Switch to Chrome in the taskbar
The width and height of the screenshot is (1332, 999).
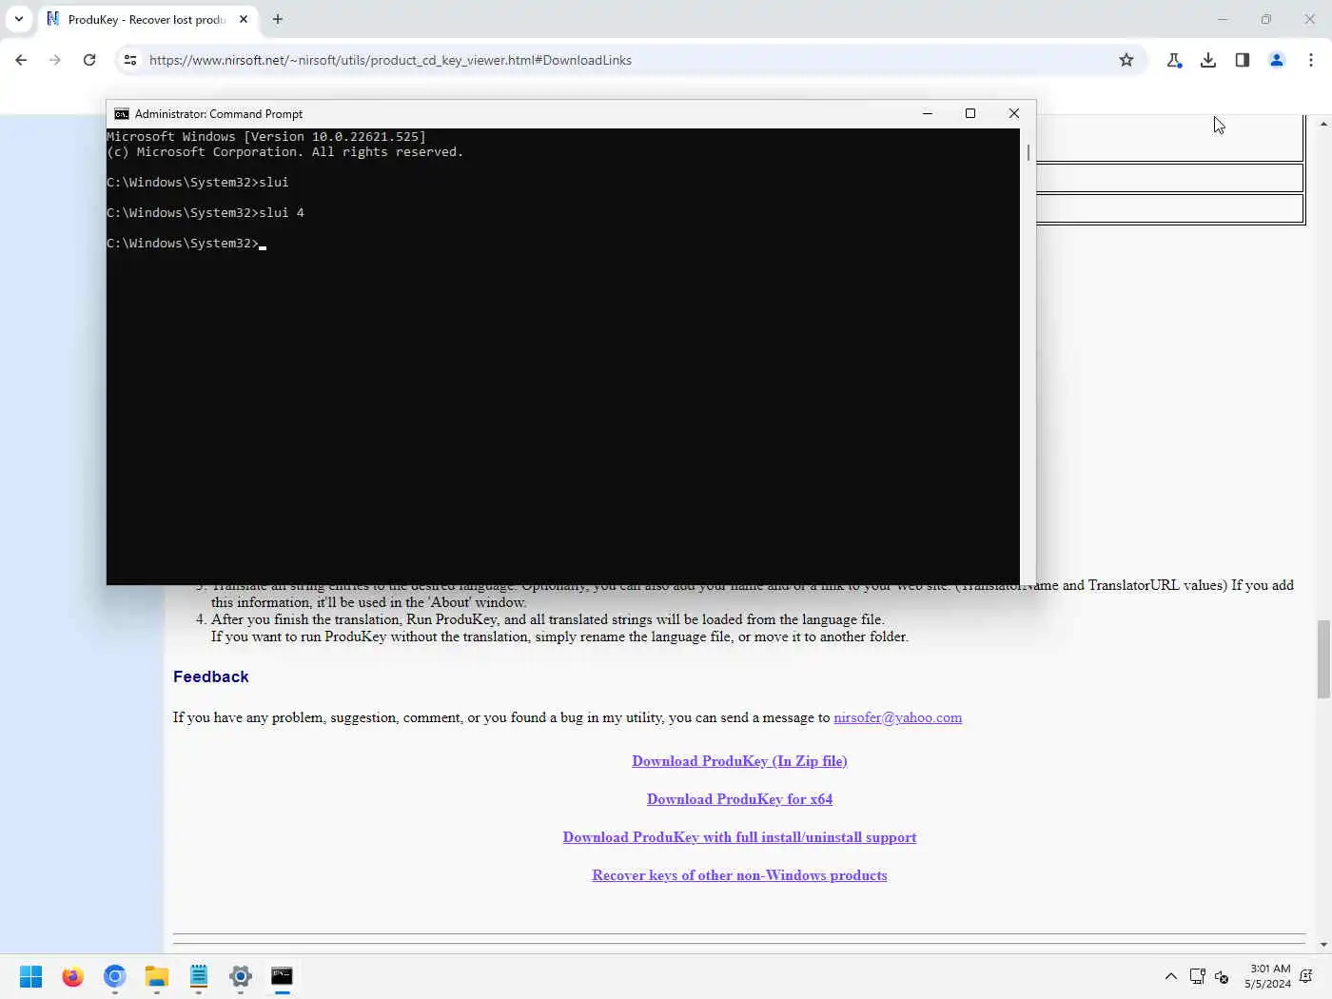[x=115, y=976]
